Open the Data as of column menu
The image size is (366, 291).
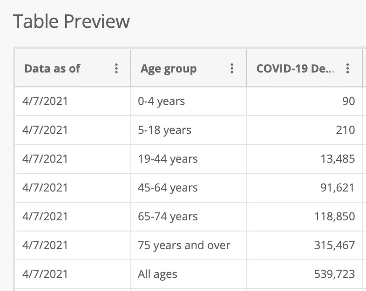[116, 69]
